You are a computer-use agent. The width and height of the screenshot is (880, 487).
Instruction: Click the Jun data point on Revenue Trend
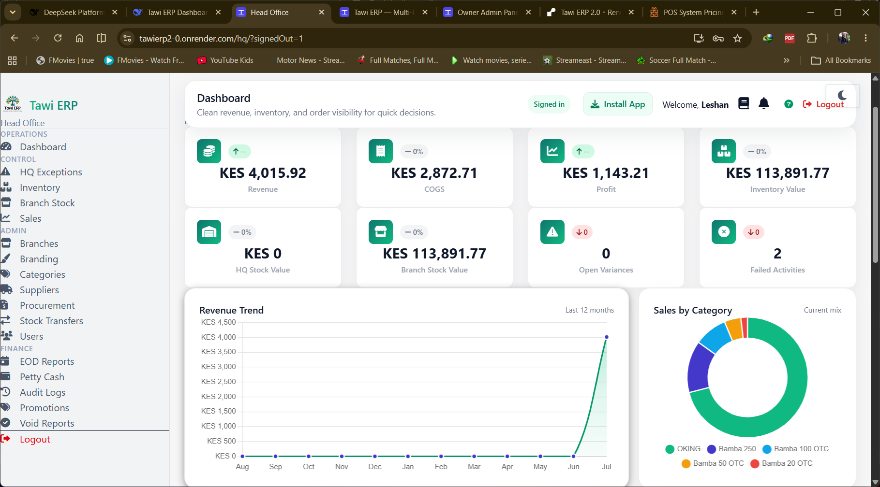coord(573,456)
